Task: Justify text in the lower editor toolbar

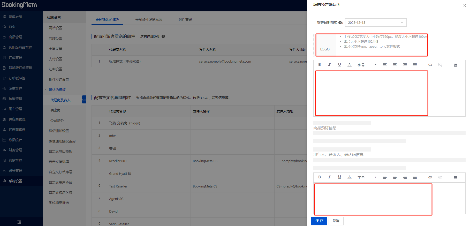Action: [x=415, y=177]
